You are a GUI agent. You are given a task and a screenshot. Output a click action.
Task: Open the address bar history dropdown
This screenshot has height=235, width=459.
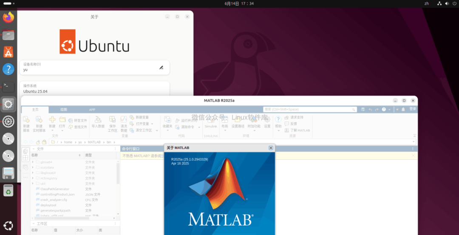[x=414, y=142]
